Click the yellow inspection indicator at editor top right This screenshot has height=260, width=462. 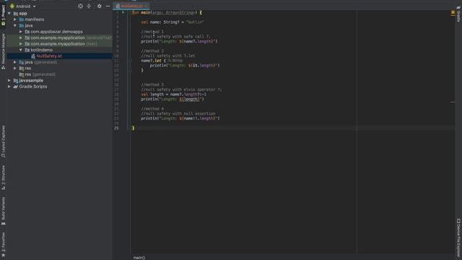(x=453, y=12)
